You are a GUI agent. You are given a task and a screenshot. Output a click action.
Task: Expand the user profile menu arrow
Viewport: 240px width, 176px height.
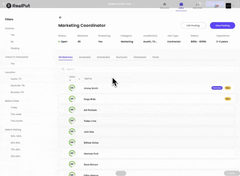pyautogui.click(x=233, y=6)
